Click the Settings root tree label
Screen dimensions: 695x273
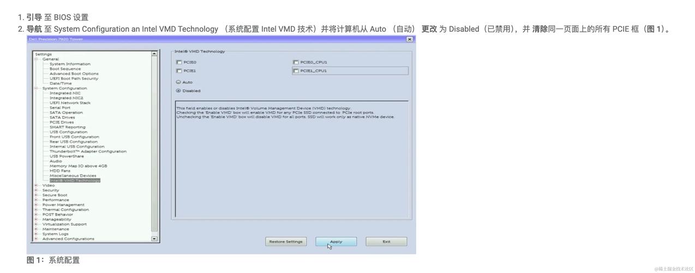tap(43, 54)
